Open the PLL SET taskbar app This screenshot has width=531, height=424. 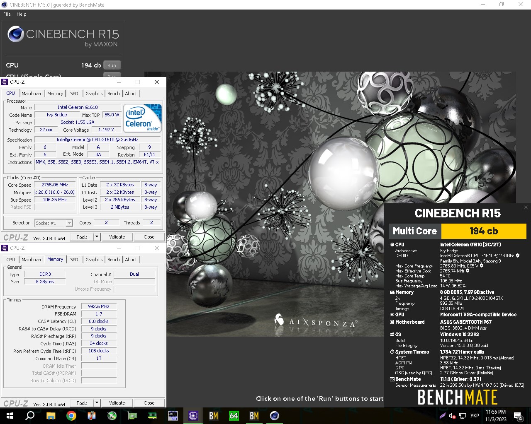point(173,416)
